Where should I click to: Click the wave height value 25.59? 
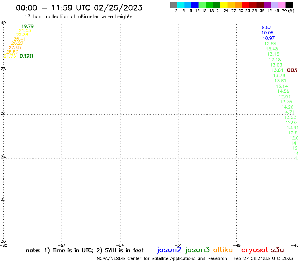click(12, 52)
